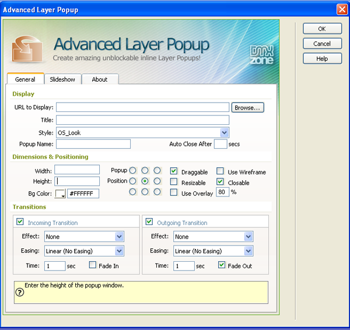Toggle the Use Wireframe checkbox
The image size is (350, 330).
pos(220,171)
